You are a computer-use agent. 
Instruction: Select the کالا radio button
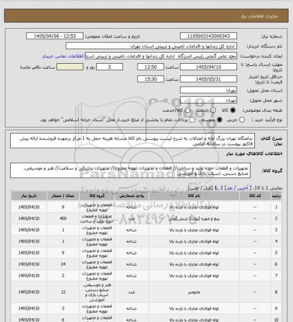[x=233, y=110]
